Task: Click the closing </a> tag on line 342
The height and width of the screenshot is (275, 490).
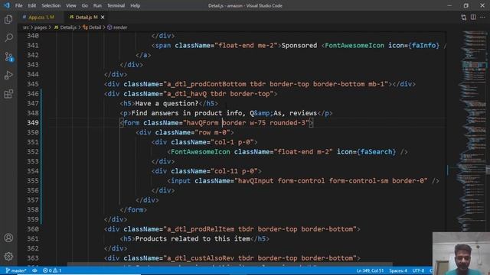Action: point(143,55)
